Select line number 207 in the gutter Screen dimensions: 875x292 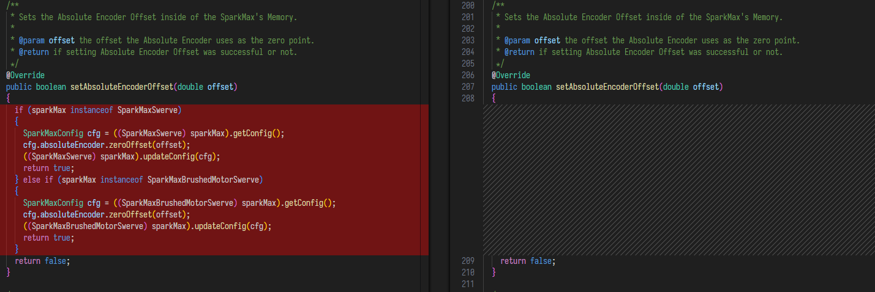coord(467,87)
